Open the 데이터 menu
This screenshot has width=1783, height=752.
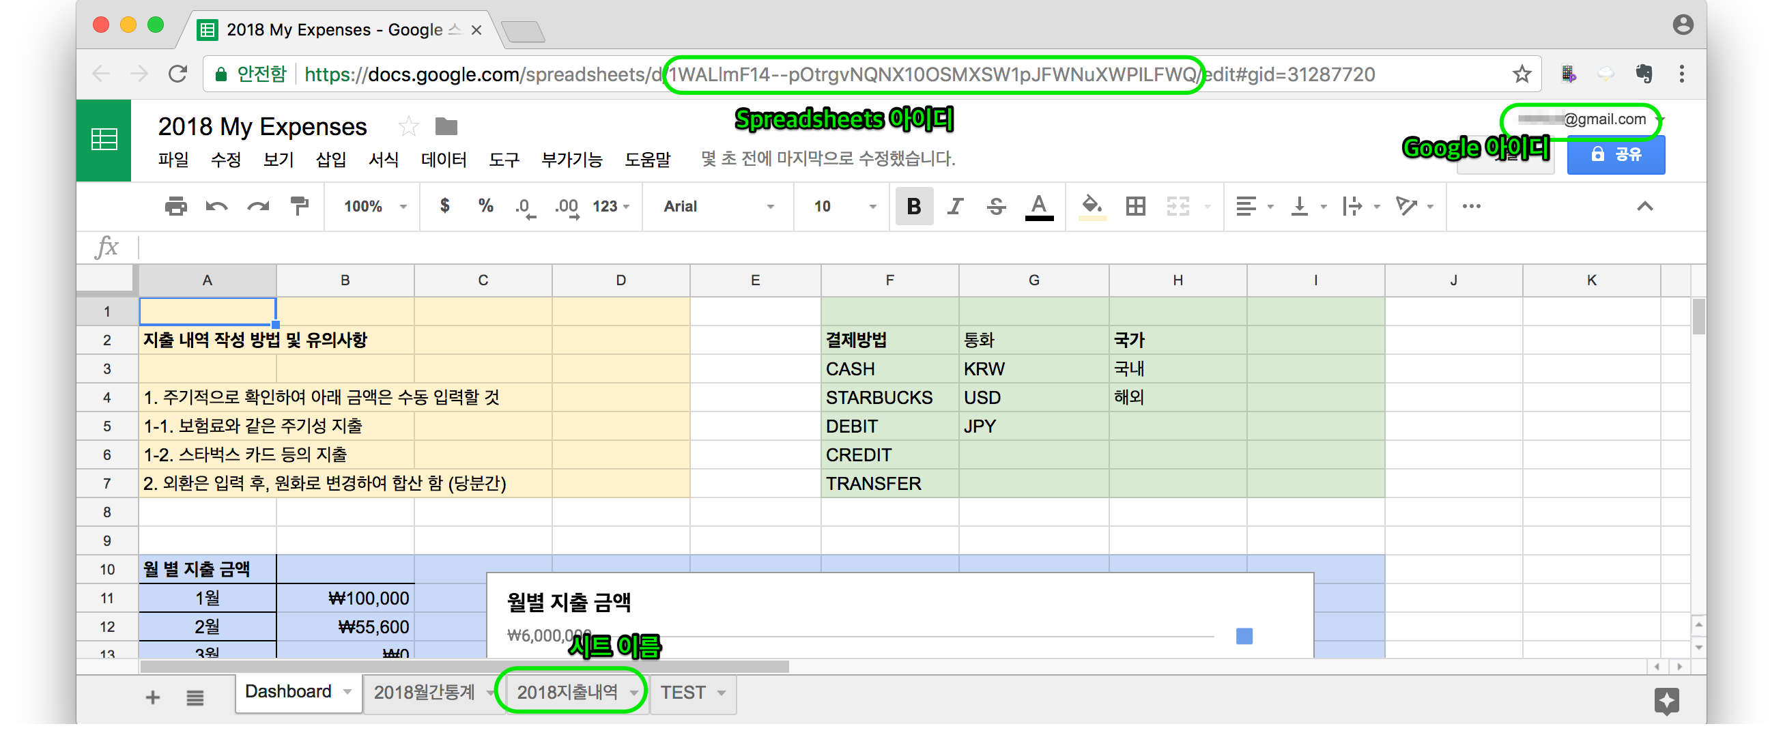tap(443, 160)
